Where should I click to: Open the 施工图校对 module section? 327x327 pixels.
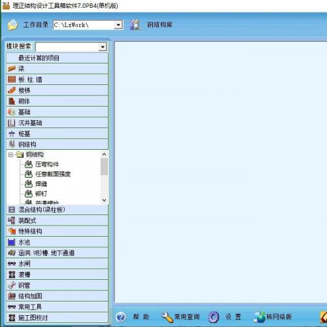58,318
